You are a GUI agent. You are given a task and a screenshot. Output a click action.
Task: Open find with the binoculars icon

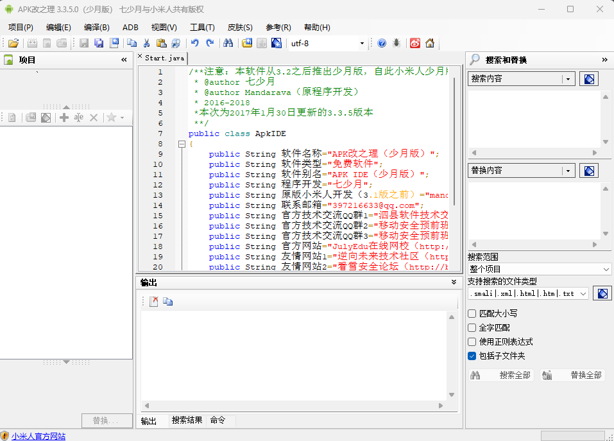pos(228,43)
